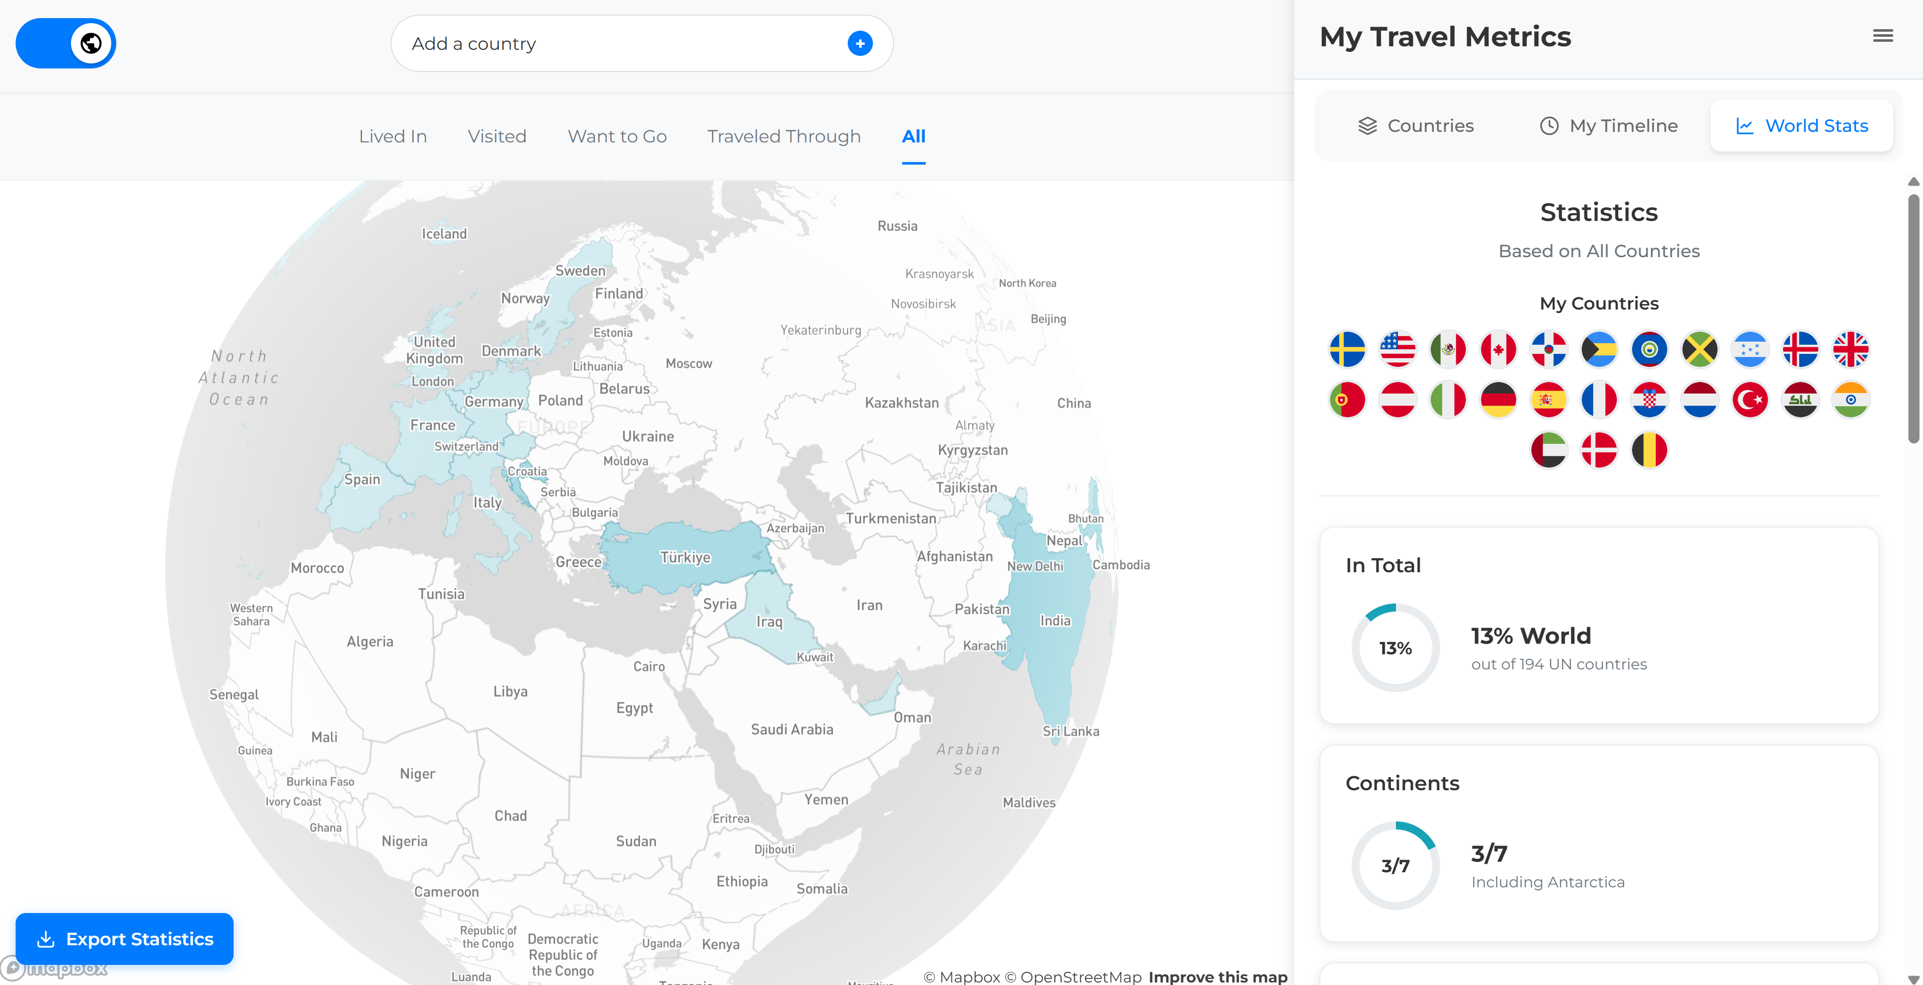Click the Sweden flag
The width and height of the screenshot is (1923, 985).
1348,349
